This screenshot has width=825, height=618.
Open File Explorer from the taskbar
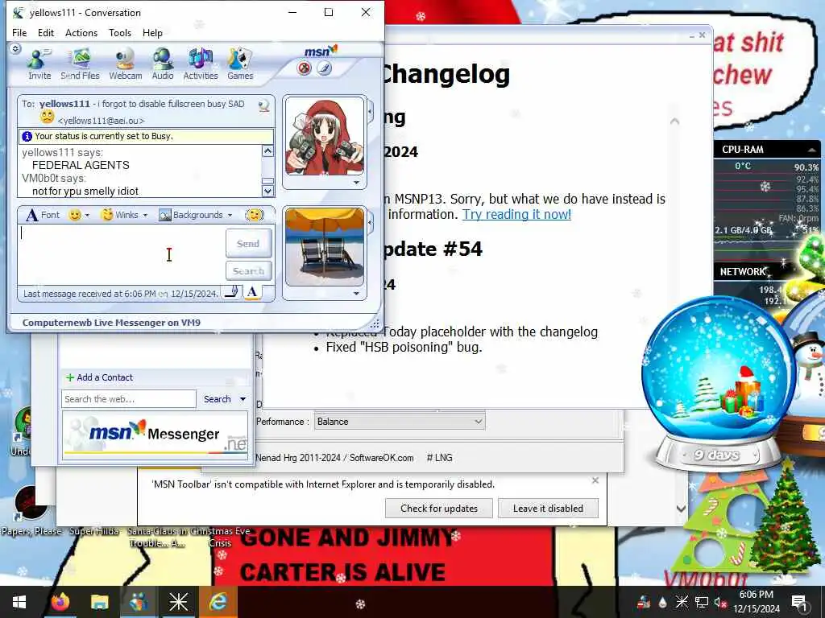point(99,602)
